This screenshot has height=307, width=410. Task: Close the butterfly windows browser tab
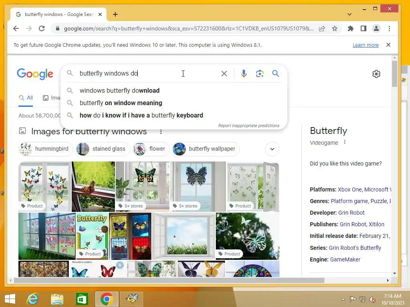pyautogui.click(x=100, y=14)
